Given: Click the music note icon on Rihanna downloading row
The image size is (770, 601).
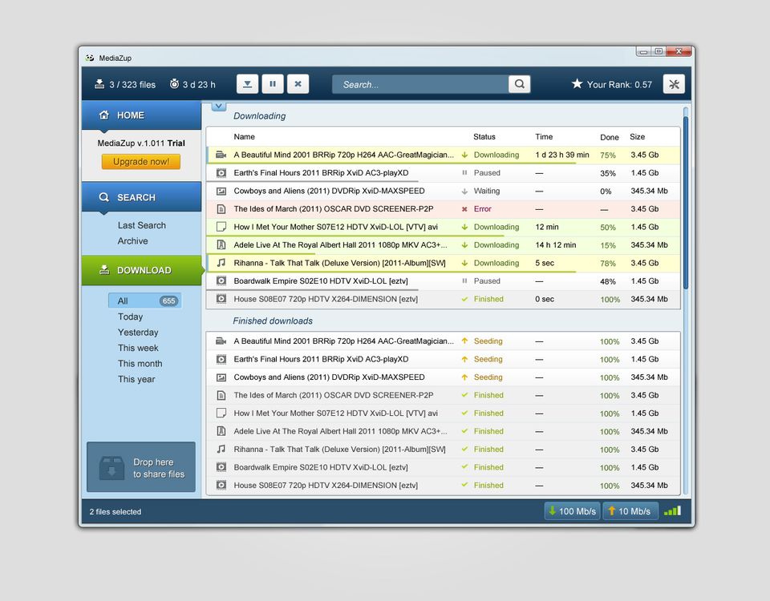Looking at the screenshot, I should (x=221, y=263).
